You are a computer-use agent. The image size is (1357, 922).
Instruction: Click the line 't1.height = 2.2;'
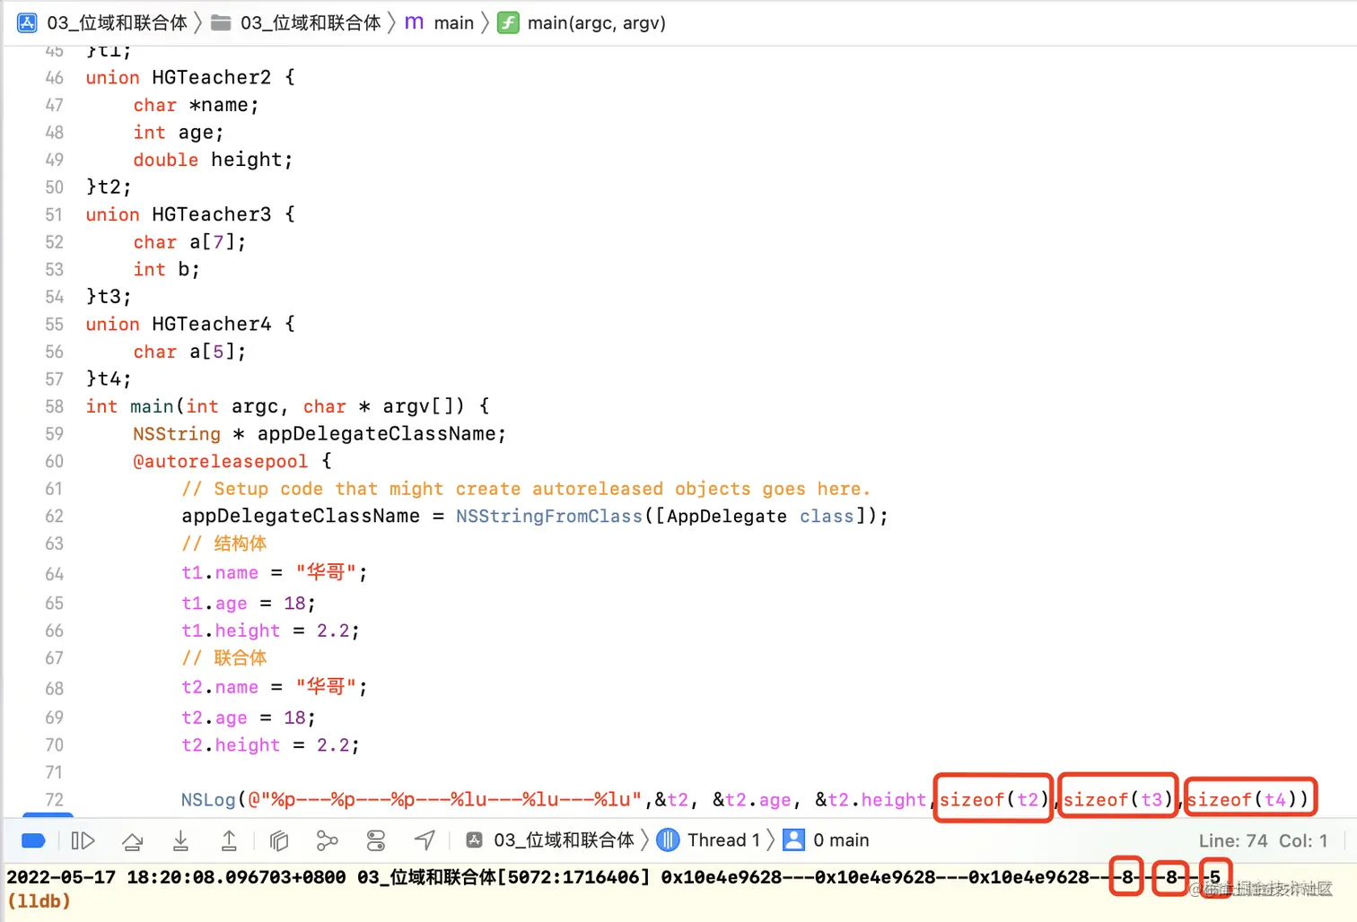click(x=271, y=631)
